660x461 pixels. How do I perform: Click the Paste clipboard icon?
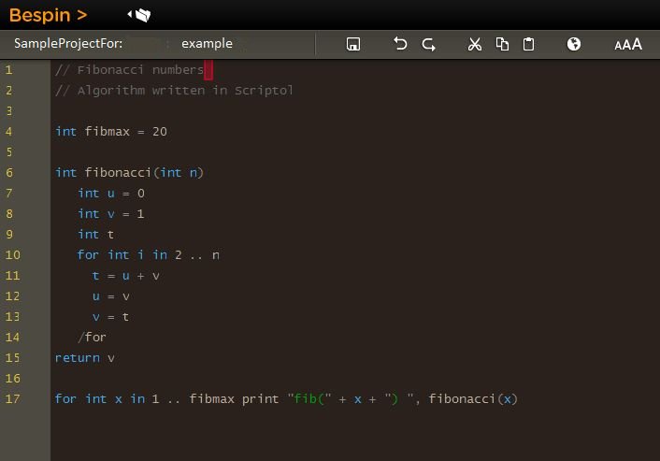(x=528, y=44)
